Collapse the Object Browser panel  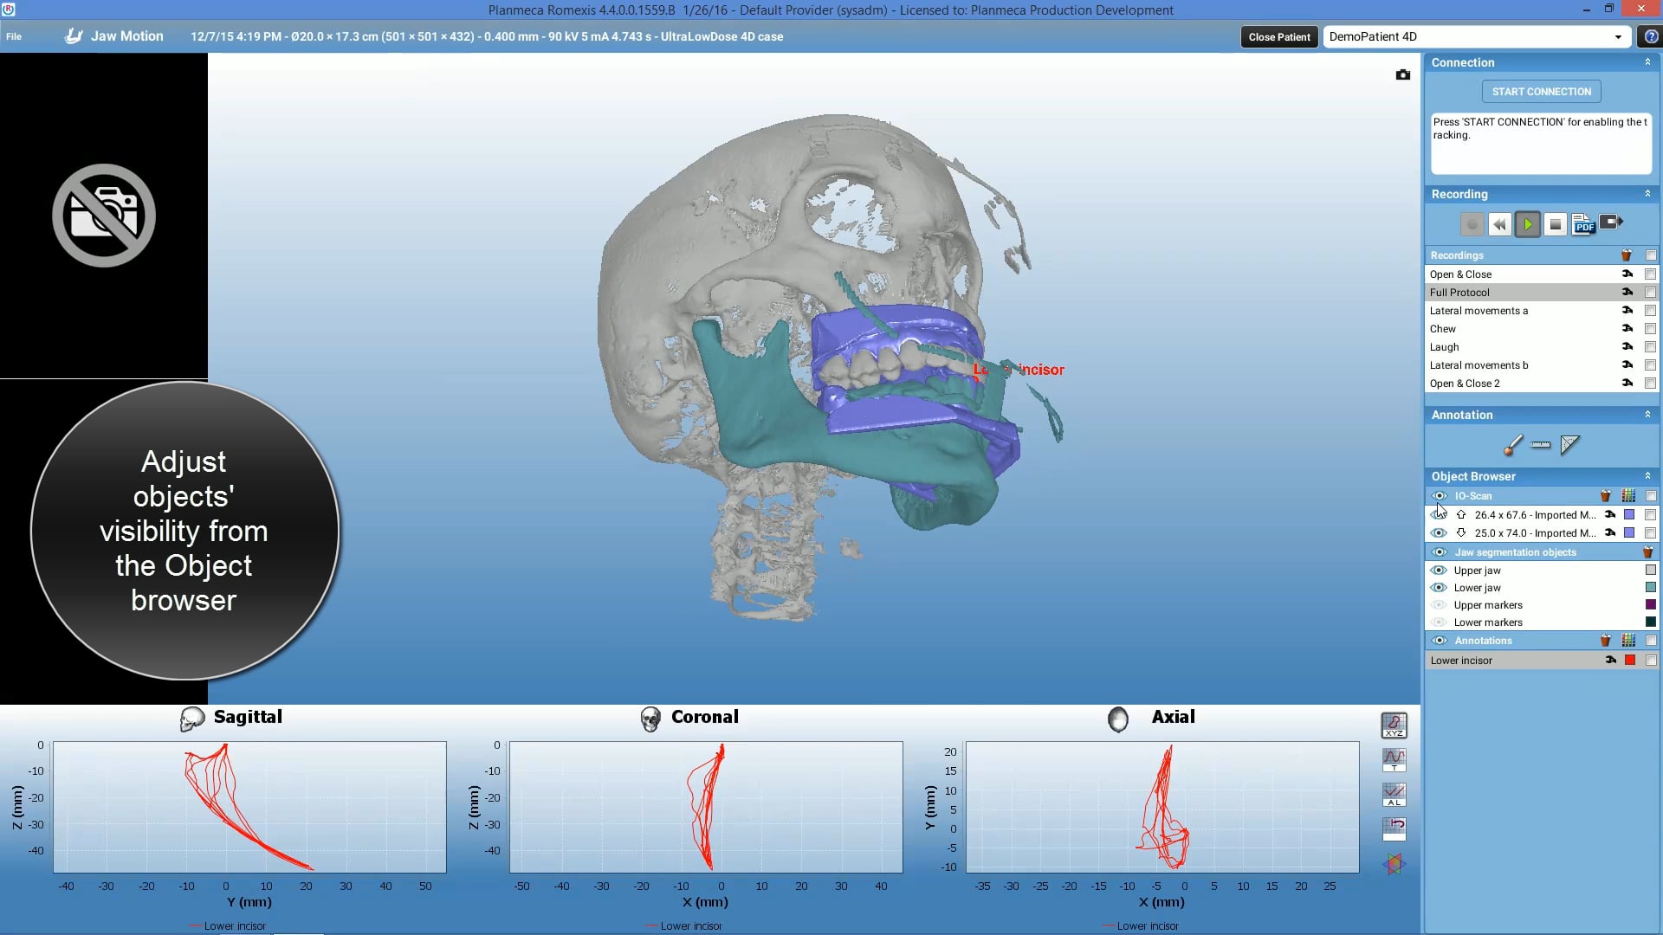click(x=1647, y=476)
